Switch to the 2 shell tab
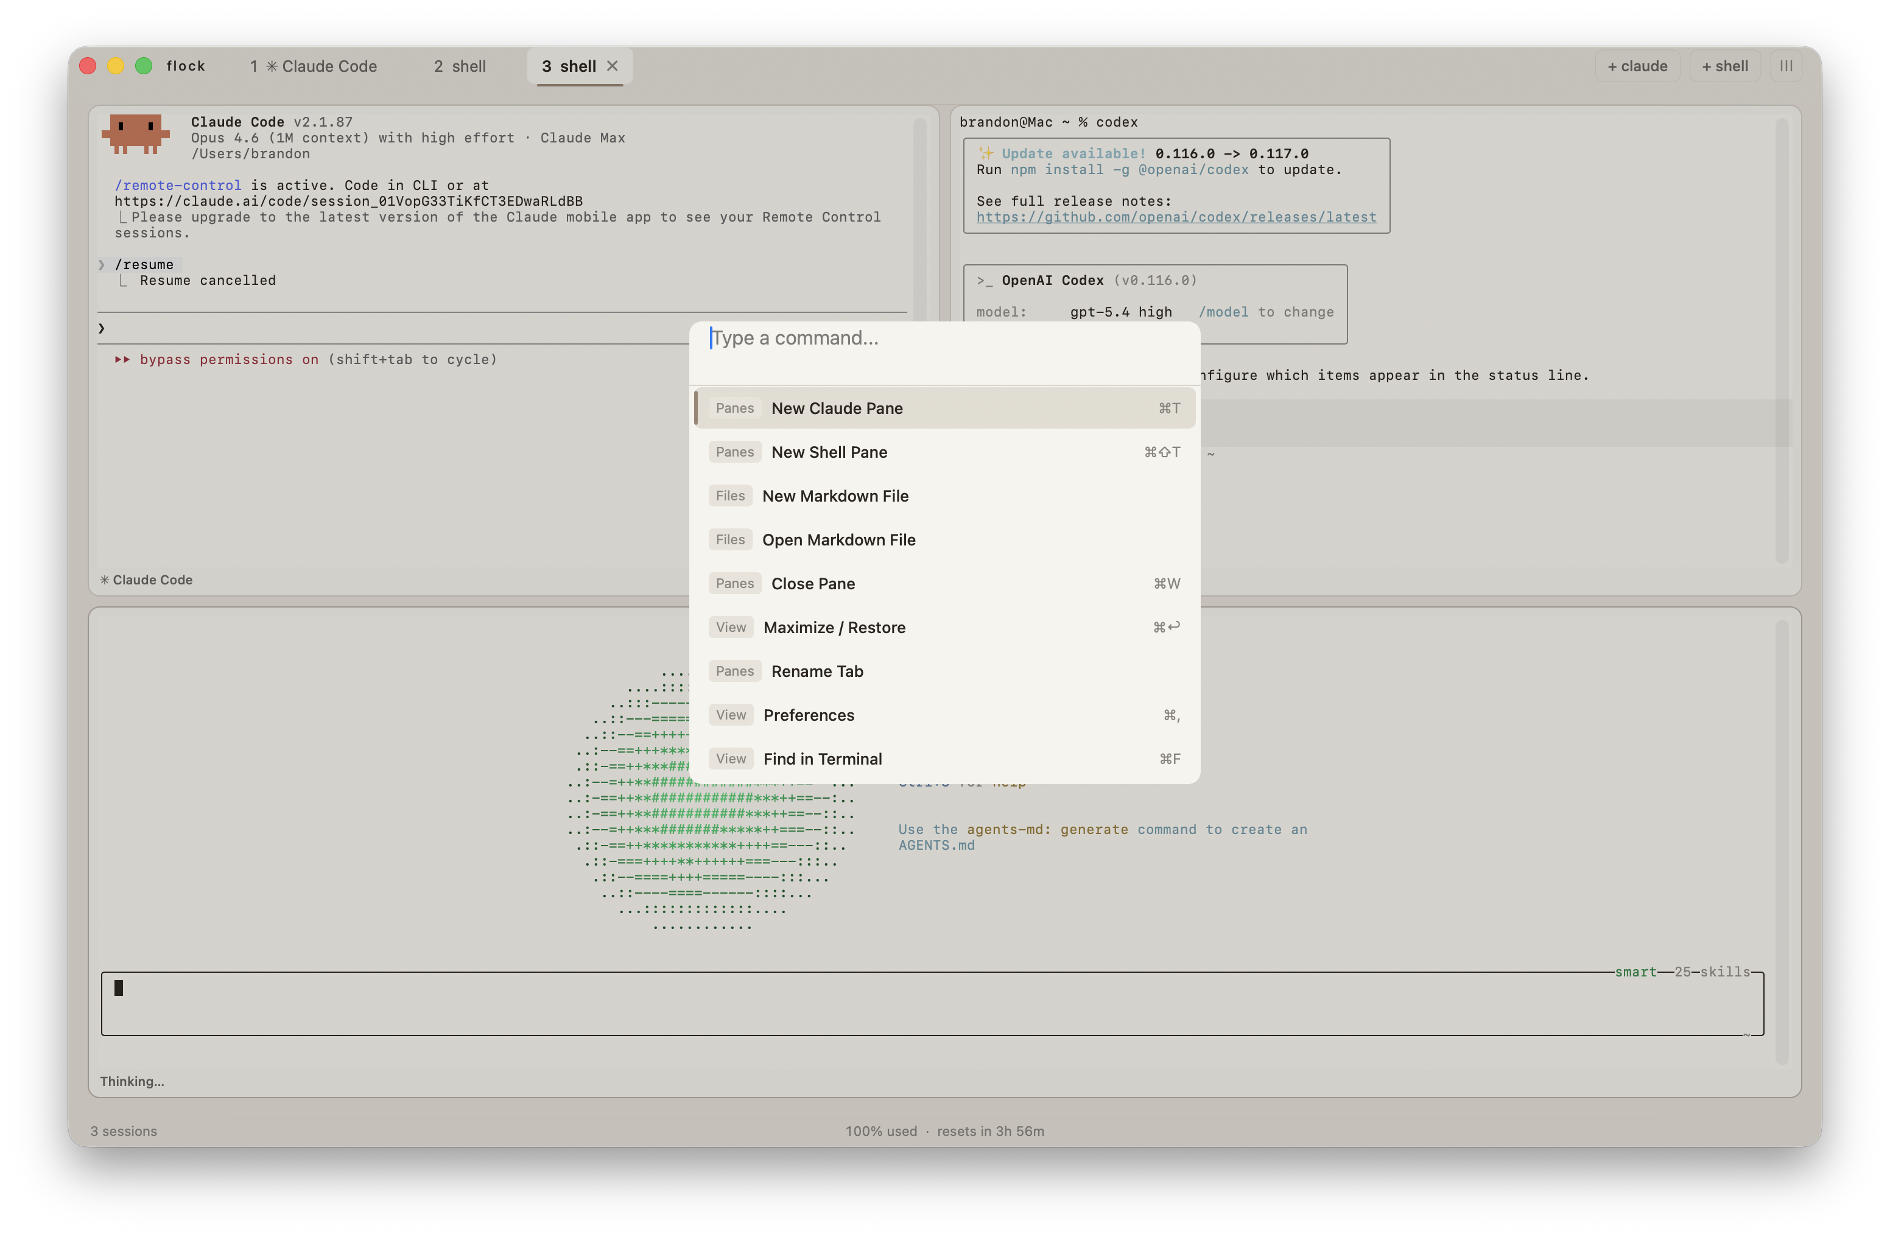This screenshot has height=1237, width=1890. pyautogui.click(x=460, y=67)
